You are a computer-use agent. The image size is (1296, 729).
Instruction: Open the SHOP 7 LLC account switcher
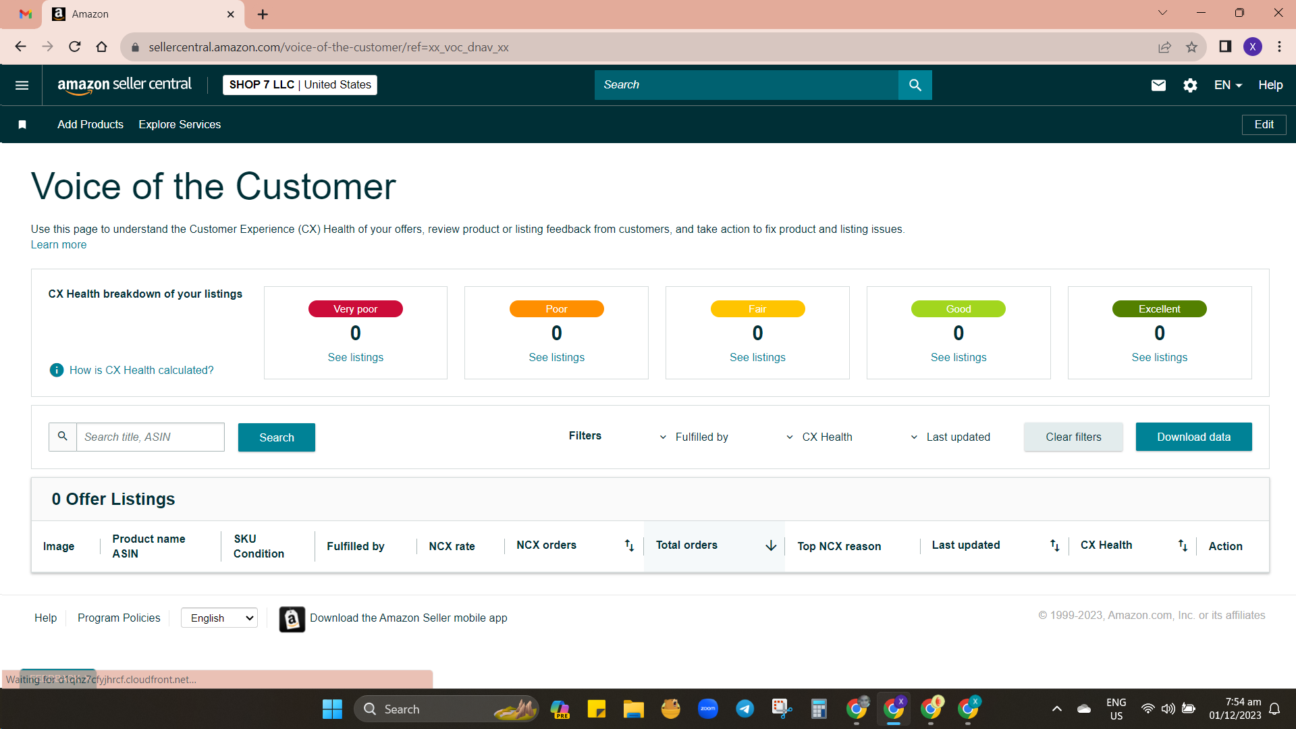tap(300, 85)
